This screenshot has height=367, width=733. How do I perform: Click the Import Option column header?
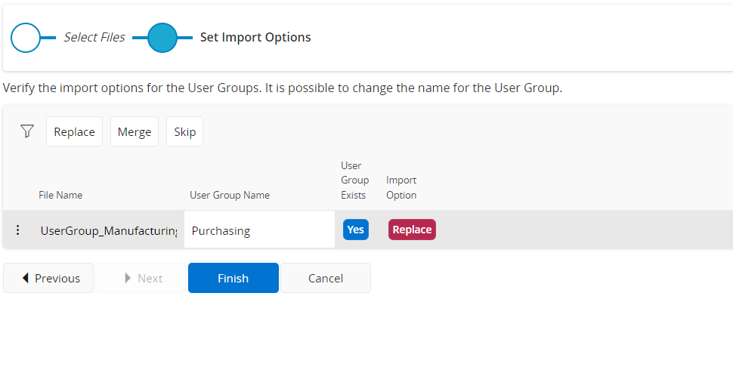pos(401,187)
